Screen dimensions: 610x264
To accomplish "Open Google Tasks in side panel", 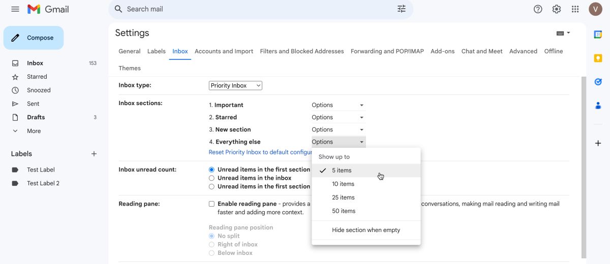I will coord(598,82).
